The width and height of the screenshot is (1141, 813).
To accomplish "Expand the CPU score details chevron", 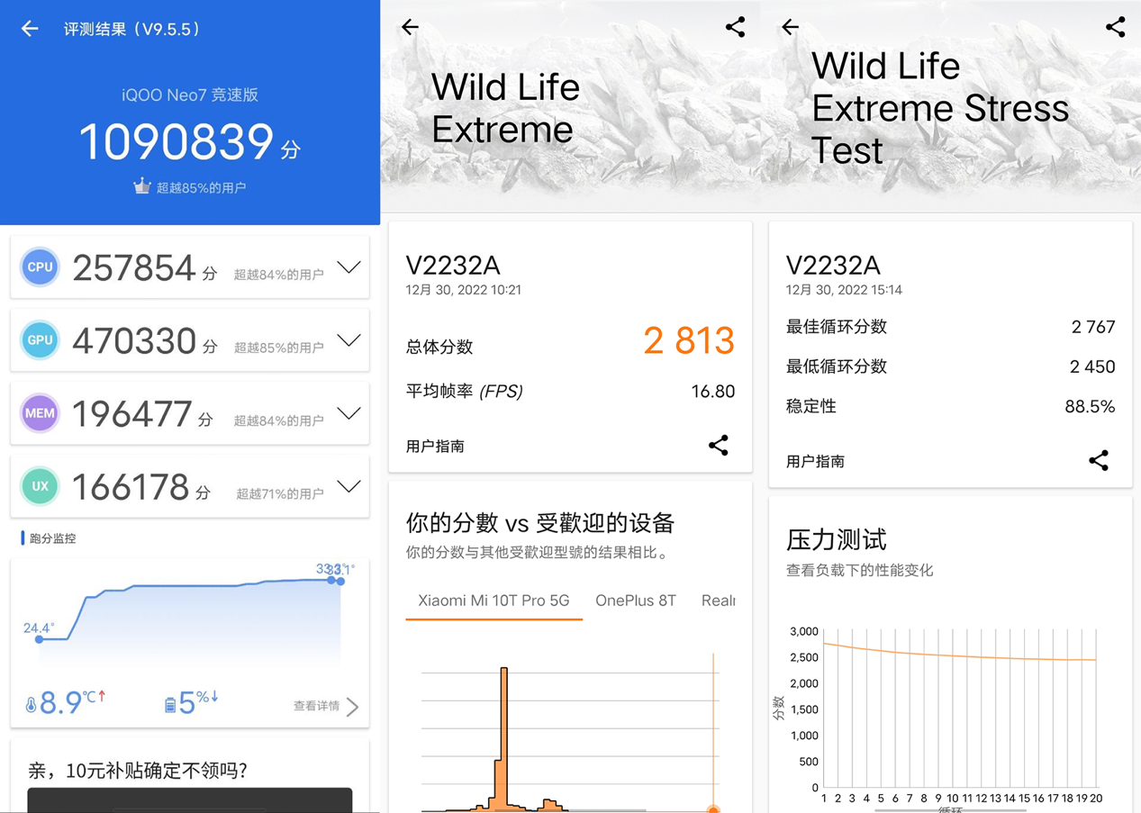I will pos(349,266).
